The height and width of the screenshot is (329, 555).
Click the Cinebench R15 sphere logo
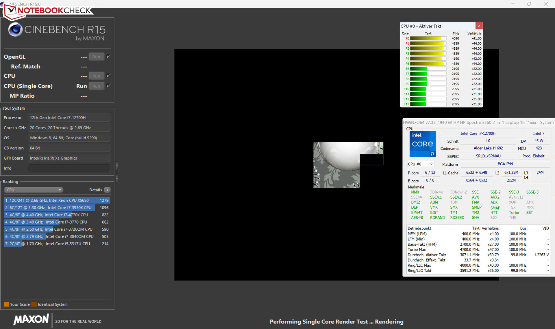[x=15, y=29]
